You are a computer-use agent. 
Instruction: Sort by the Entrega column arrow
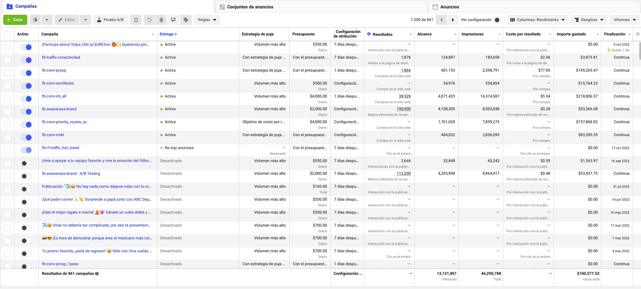tap(176, 34)
